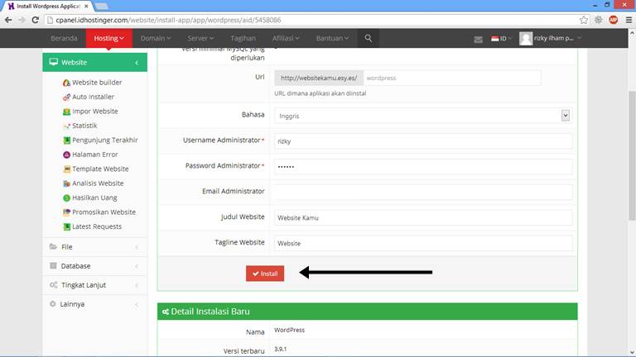The image size is (636, 357).
Task: Open Template Website page
Action: [x=96, y=169]
